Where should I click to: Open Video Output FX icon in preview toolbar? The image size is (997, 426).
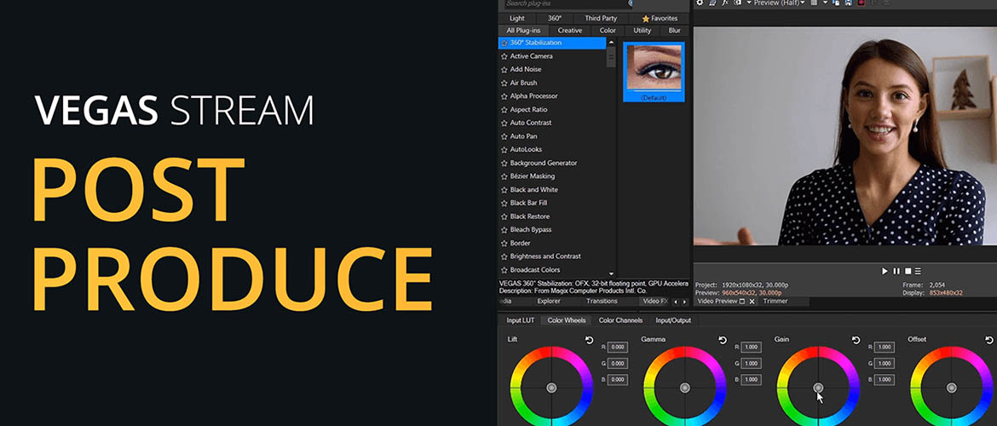[x=725, y=3]
